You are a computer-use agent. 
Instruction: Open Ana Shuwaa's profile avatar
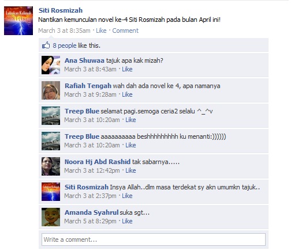[x=51, y=65]
